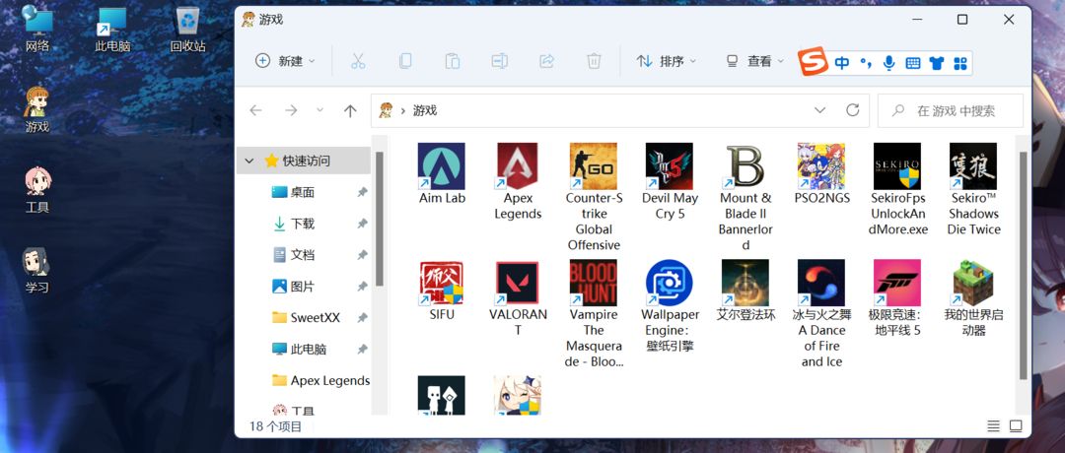Select the 回收站 desktop icon
This screenshot has height=453, width=1065.
[x=187, y=30]
